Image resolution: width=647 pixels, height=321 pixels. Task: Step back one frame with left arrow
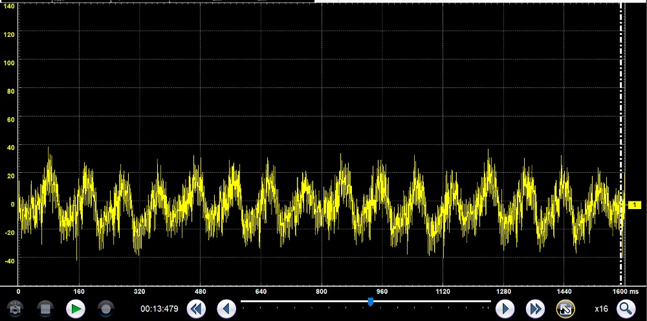226,309
